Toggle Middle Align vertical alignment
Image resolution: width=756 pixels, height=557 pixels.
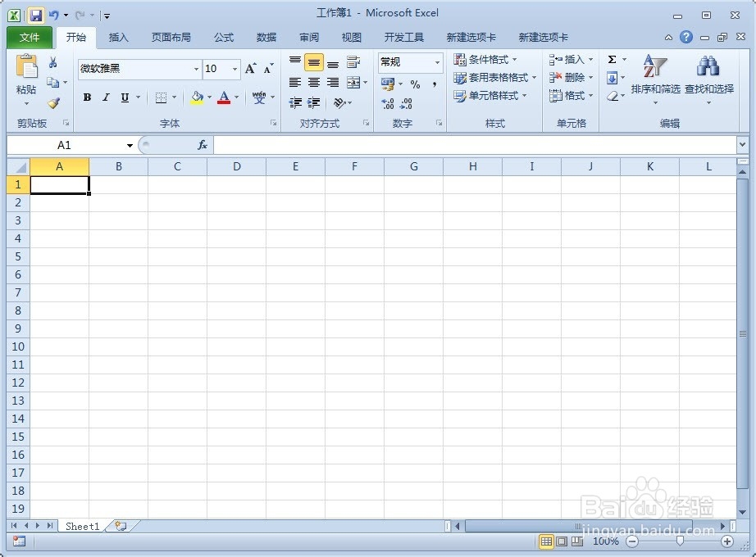(314, 62)
